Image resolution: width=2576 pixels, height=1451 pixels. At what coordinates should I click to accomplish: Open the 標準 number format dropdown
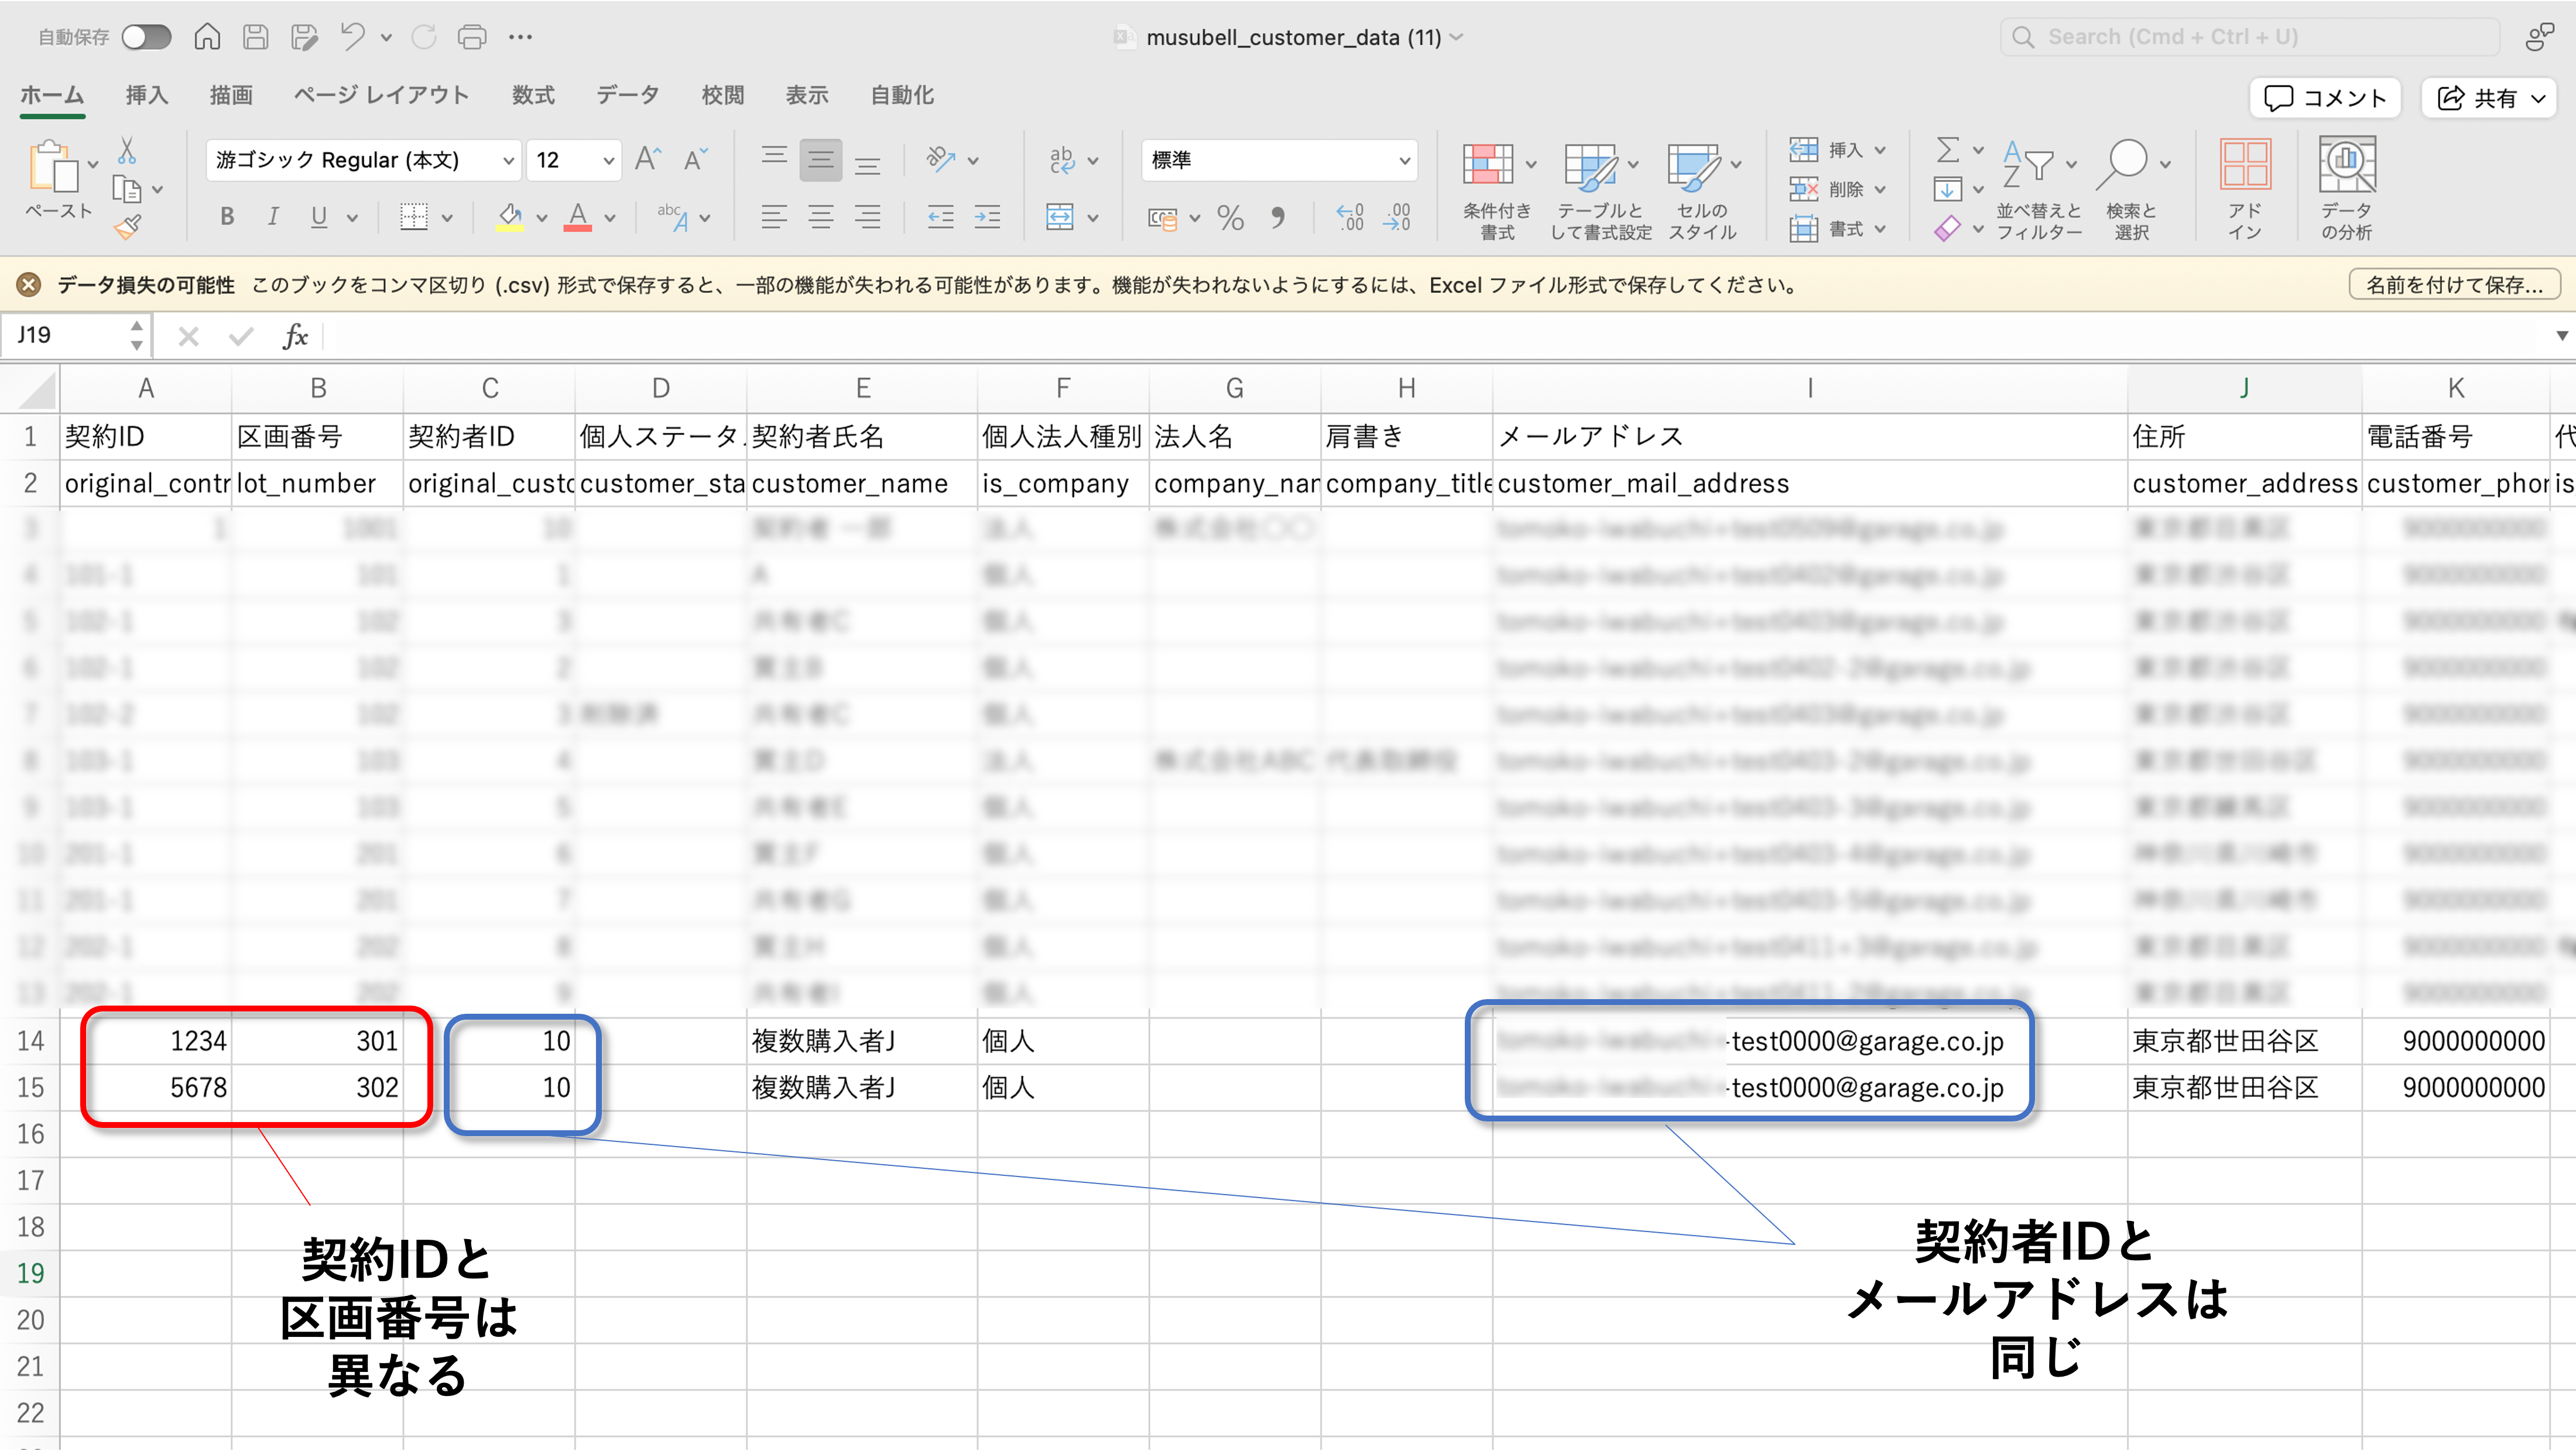[x=1404, y=160]
